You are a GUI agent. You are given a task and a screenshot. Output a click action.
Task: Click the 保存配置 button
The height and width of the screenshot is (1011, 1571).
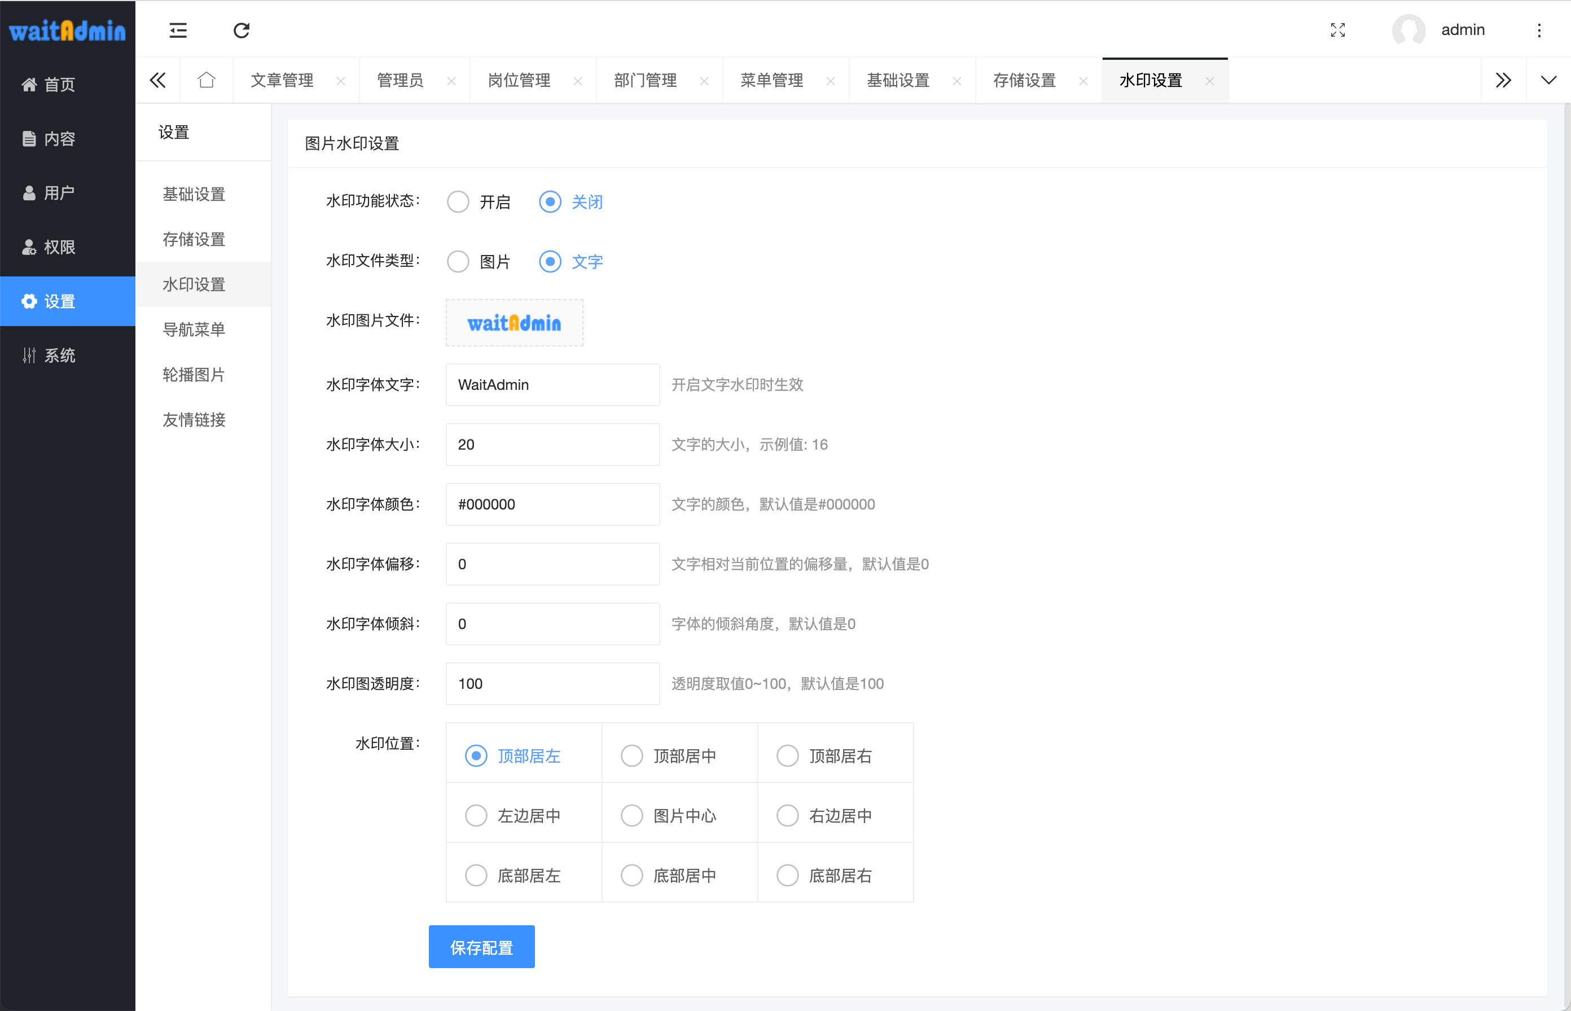481,947
